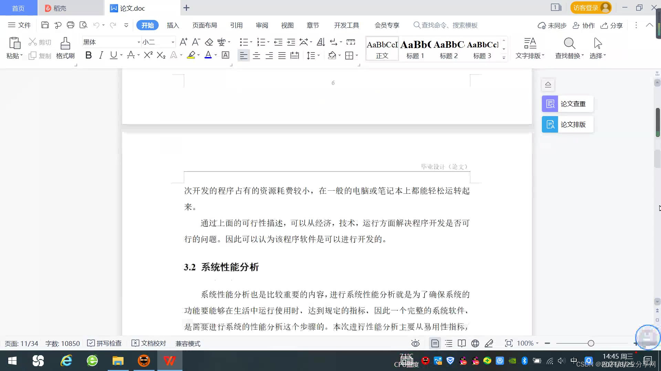
Task: Click the italic formatting icon
Action: [101, 55]
